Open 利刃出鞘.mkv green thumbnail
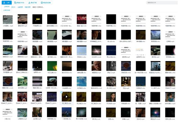Viewport: 180px width, 124px height. click(52, 66)
